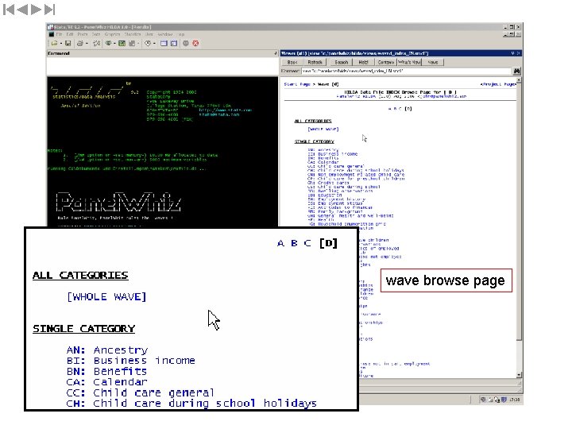Open Not employment related child care link
Viewport: 572px width, 429px height.
[x=356, y=175]
